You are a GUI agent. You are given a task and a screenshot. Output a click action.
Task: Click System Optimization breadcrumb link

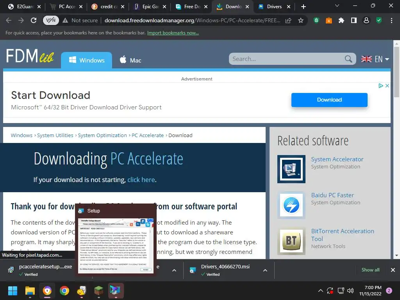pyautogui.click(x=102, y=135)
